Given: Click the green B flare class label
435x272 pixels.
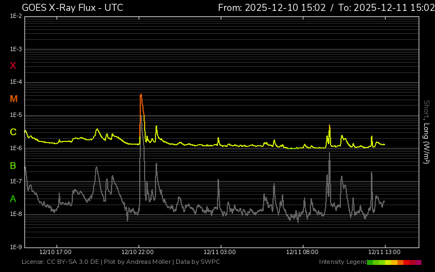Looking at the screenshot, I should point(14,165).
